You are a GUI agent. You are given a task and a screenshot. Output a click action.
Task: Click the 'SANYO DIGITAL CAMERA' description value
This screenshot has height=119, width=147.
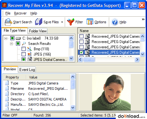tap(47, 99)
